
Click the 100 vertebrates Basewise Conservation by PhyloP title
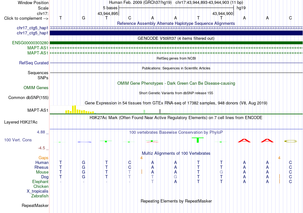pos(176,132)
